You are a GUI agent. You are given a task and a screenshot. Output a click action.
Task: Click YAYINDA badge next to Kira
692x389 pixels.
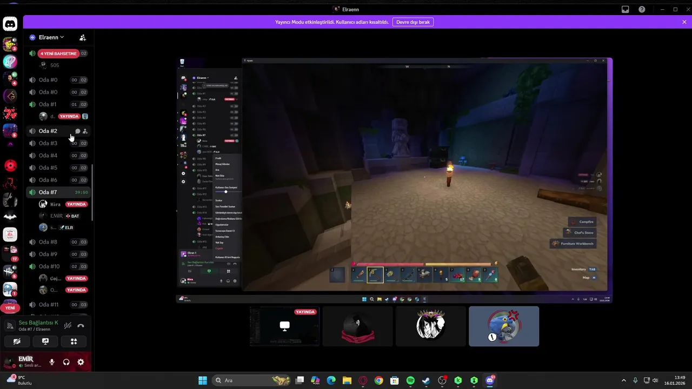pyautogui.click(x=76, y=205)
